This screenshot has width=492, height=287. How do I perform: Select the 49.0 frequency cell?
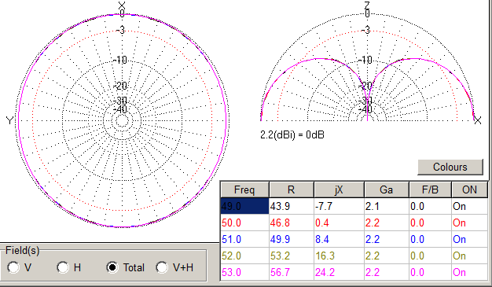point(244,206)
